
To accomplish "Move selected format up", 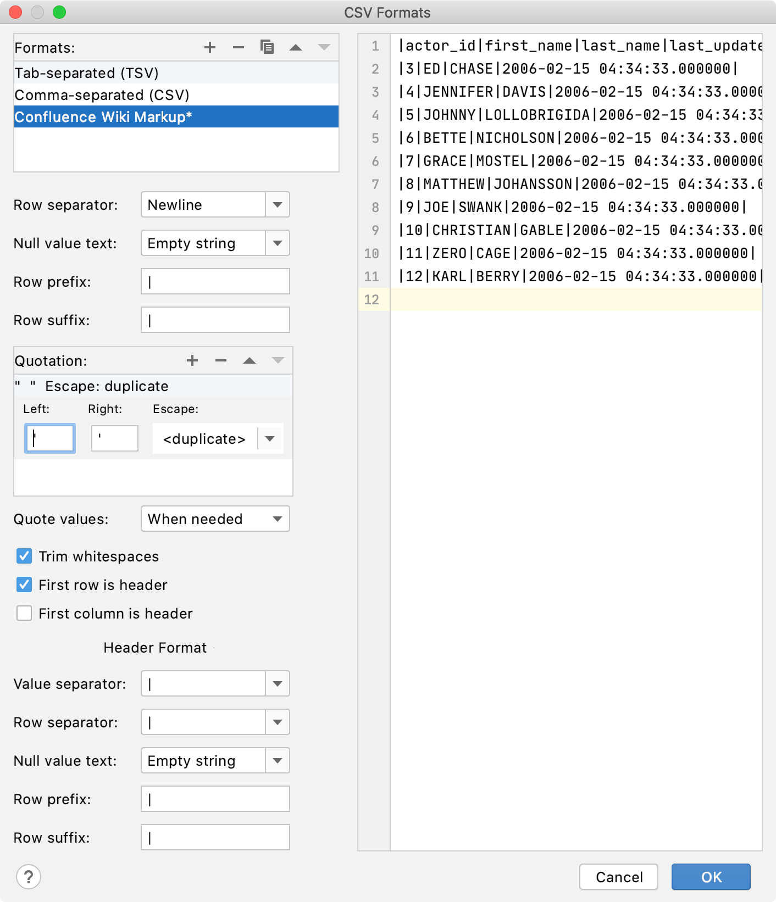I will (296, 47).
